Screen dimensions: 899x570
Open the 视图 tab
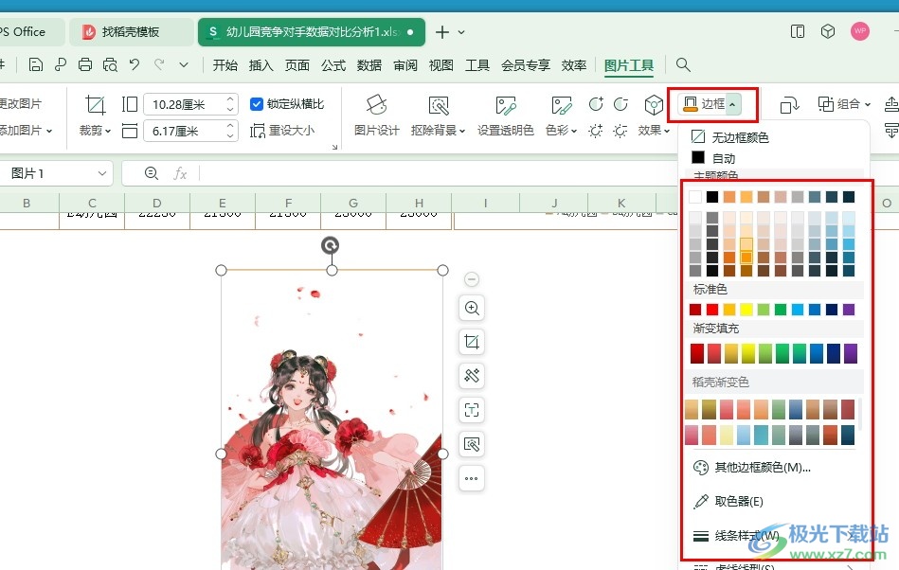pyautogui.click(x=441, y=65)
